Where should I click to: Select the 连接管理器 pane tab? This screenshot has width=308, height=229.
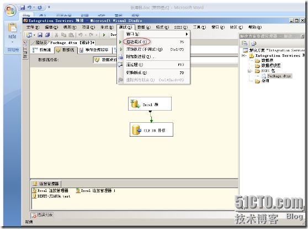(x=46, y=184)
